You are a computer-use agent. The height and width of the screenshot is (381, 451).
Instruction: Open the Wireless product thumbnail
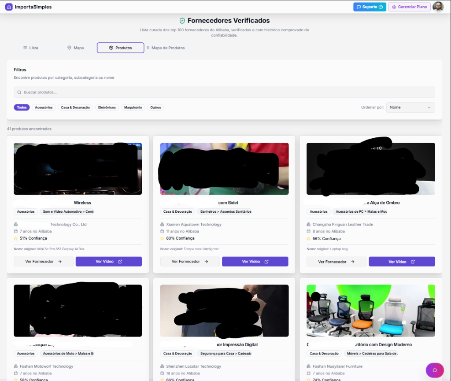coord(78,169)
